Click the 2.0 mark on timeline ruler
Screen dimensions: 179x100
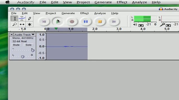[x=95, y=29]
